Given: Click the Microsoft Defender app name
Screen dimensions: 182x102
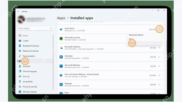Looking at the screenshot, I should (72, 65).
